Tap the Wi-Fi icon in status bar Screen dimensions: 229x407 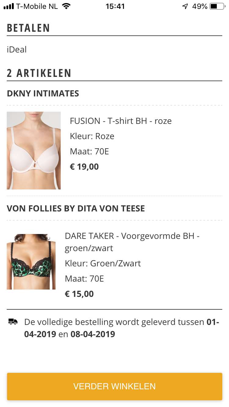tap(66, 6)
